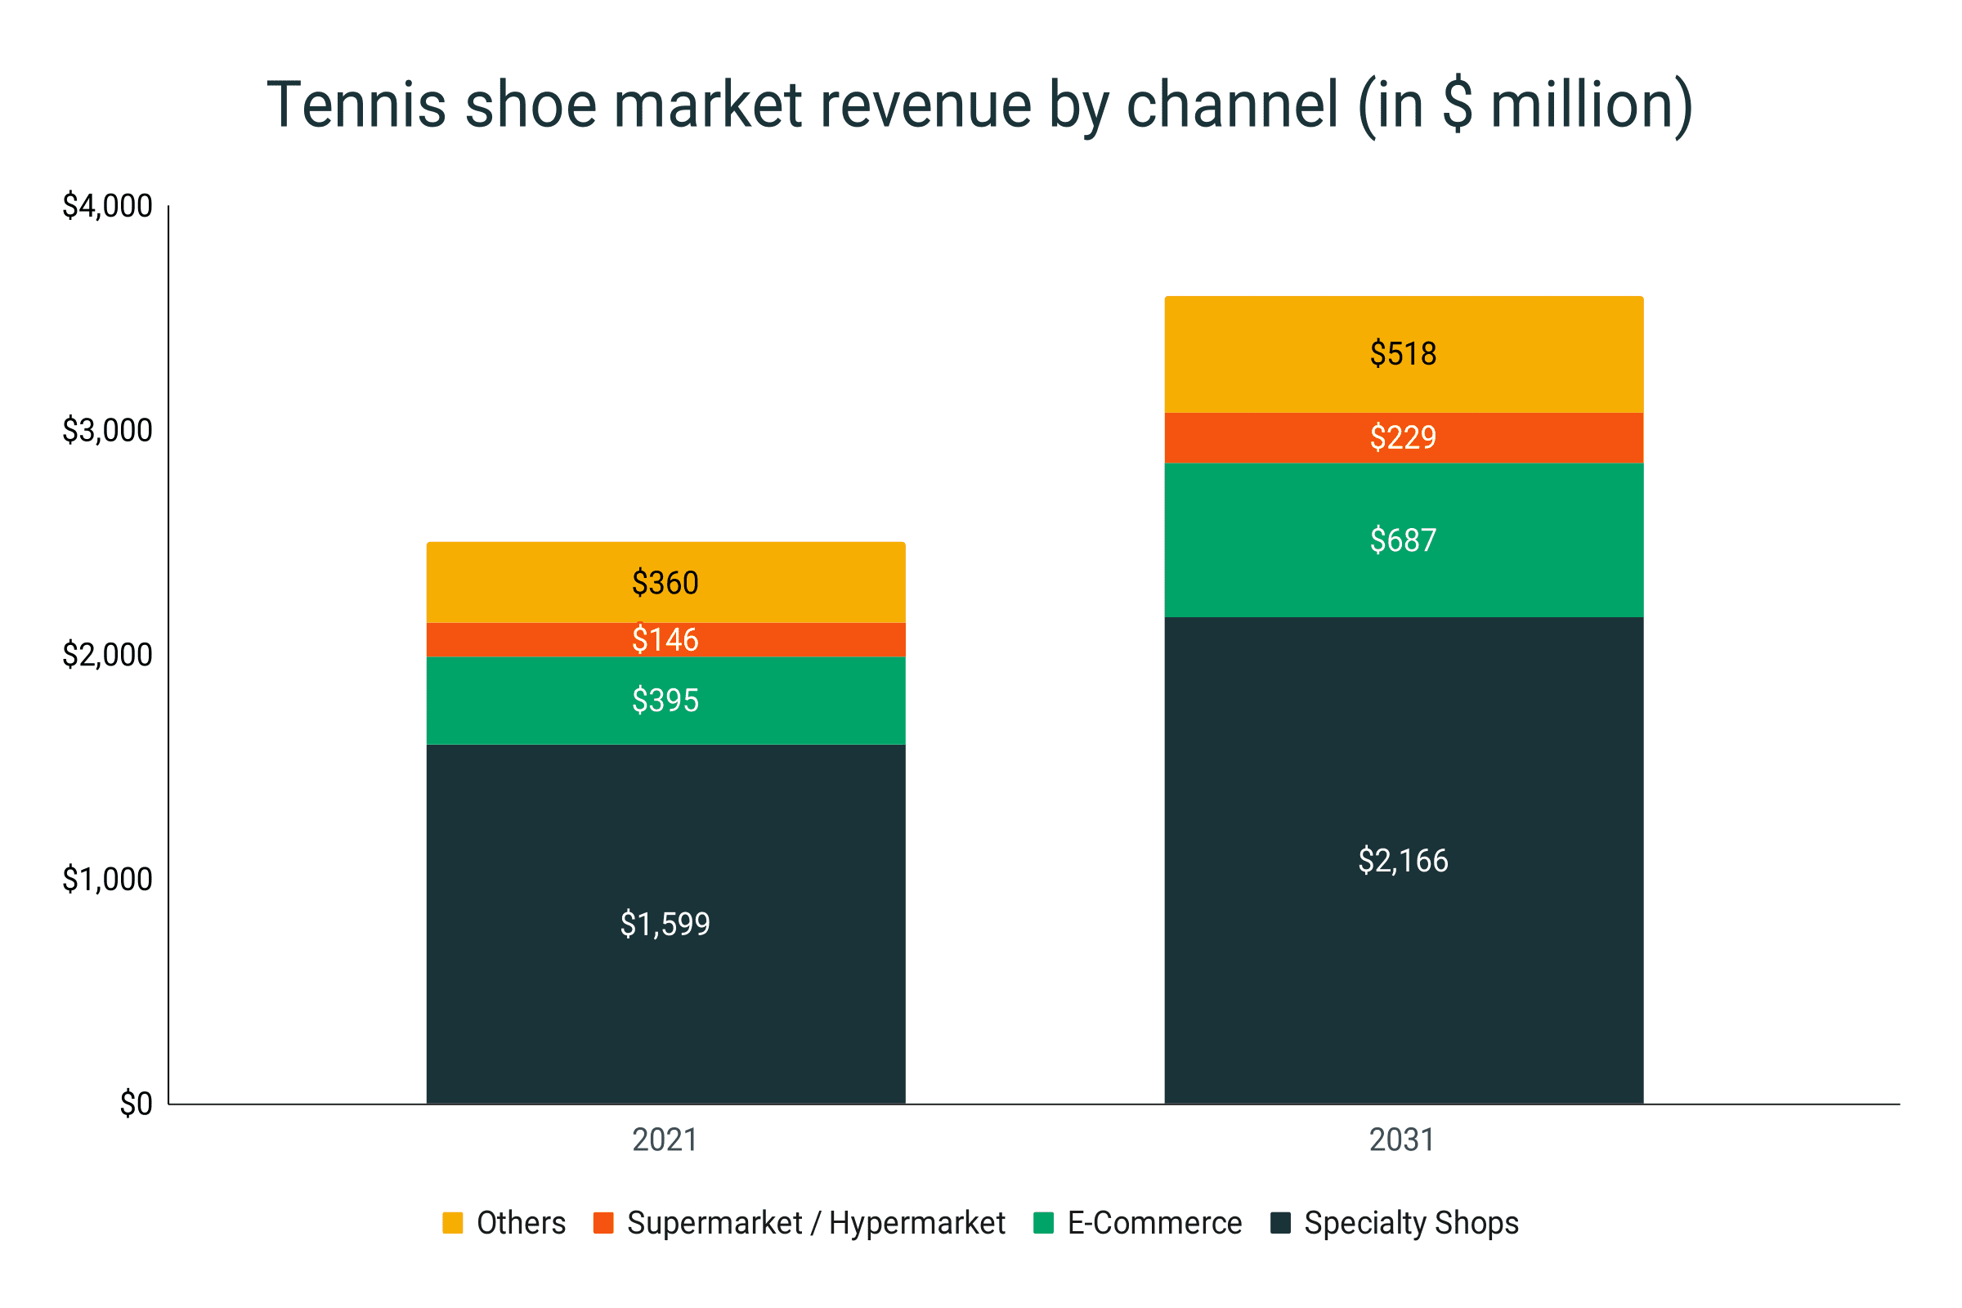Viewport: 1962px width, 1308px height.
Task: Click the $687 E-Commerce segment of 2031
Action: click(x=1404, y=540)
